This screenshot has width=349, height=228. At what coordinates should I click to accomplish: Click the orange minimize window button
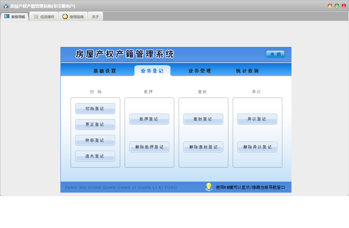pos(330,6)
